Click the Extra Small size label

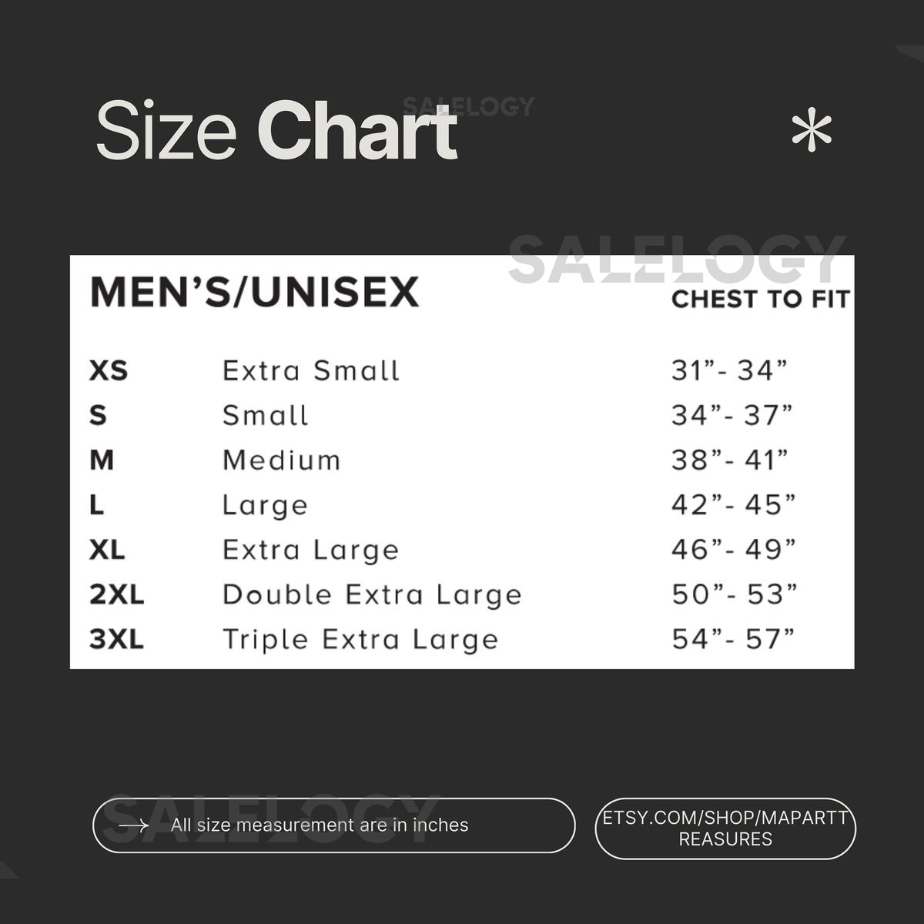coord(311,371)
